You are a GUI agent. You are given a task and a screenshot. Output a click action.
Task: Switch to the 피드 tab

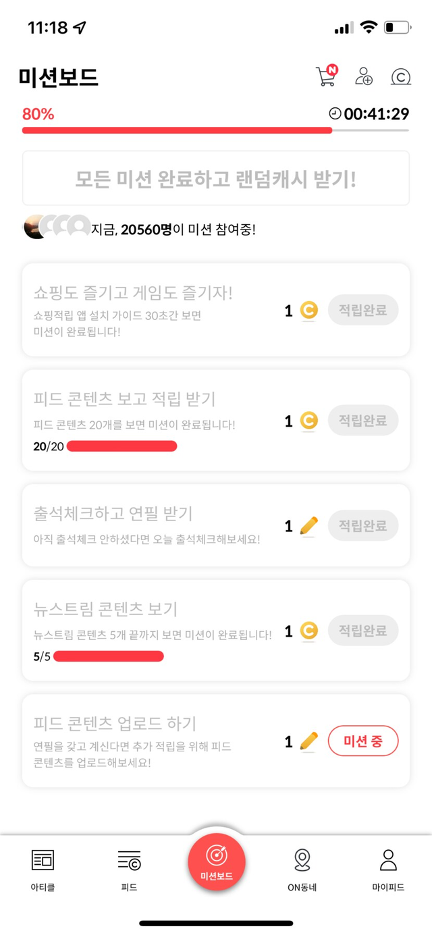[x=129, y=870]
